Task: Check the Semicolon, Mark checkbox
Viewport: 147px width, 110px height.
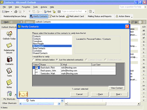Action: (x=36, y=74)
